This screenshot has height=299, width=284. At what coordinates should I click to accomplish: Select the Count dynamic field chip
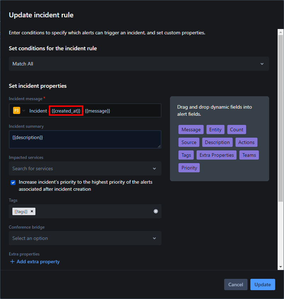click(x=237, y=130)
